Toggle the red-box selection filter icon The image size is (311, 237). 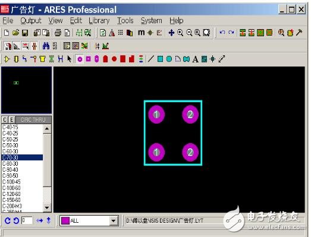(x=26, y=46)
